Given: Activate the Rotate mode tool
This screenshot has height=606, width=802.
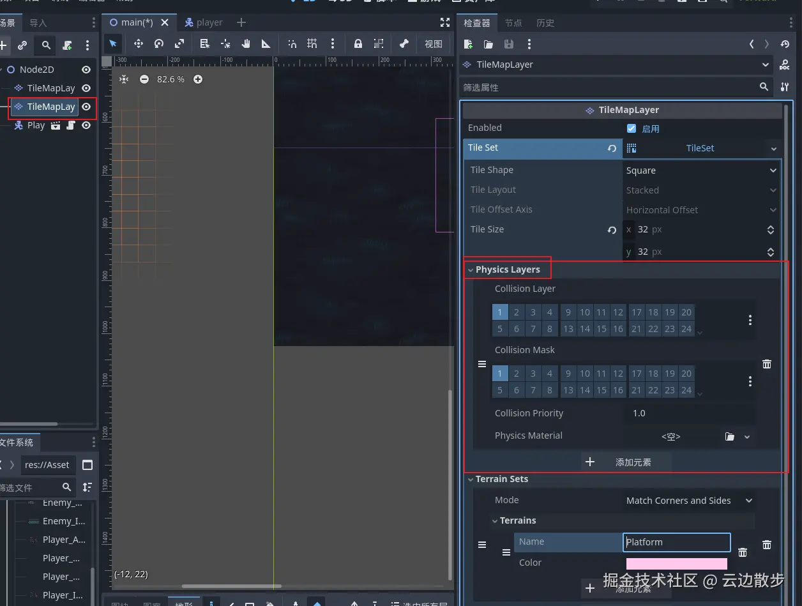Looking at the screenshot, I should coord(159,43).
